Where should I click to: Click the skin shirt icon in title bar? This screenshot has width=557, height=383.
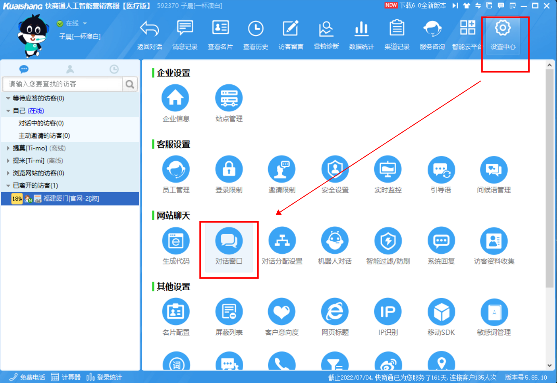[x=467, y=5]
